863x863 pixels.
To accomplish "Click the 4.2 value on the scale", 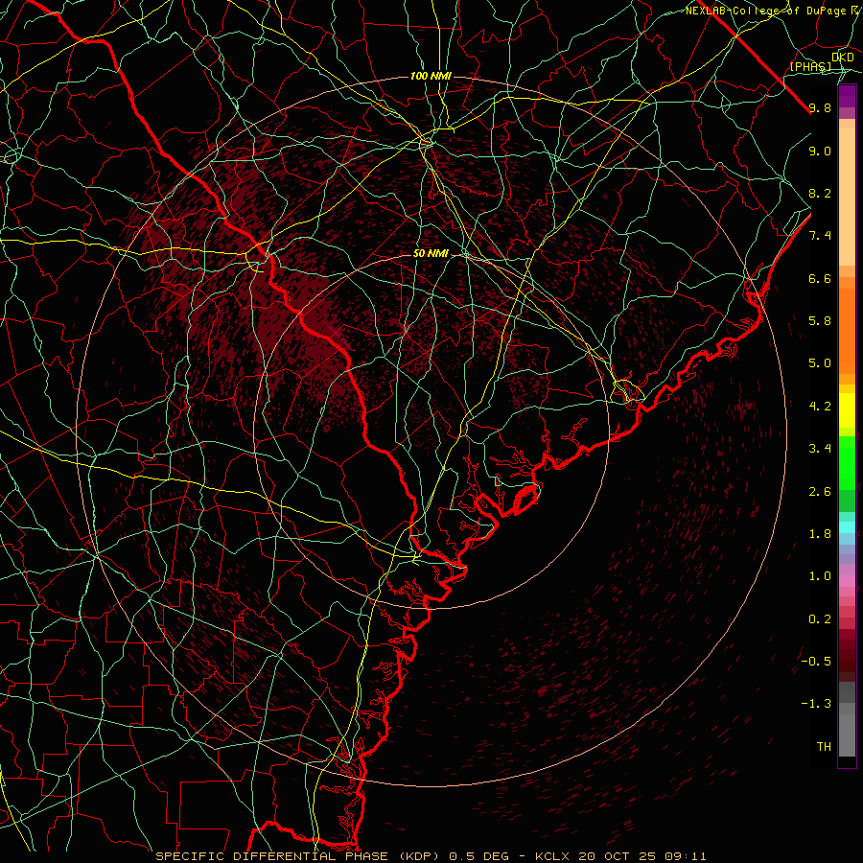I will tap(820, 407).
